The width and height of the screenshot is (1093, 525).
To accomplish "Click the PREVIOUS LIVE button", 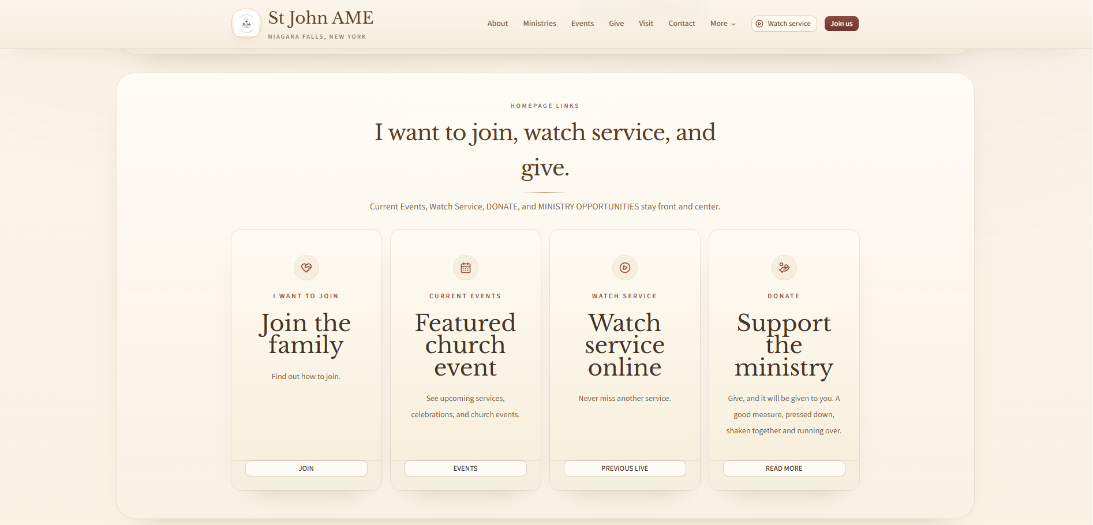I will click(624, 468).
